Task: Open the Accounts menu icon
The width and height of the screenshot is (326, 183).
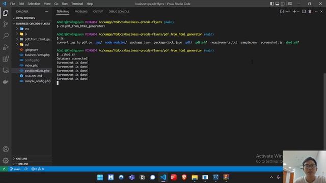Action: coord(6,149)
